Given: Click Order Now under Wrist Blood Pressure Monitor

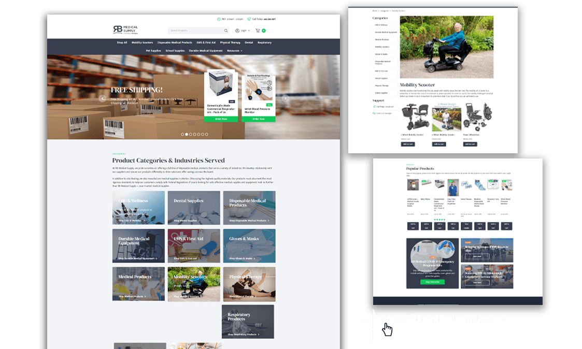Looking at the screenshot, I should click(x=259, y=119).
